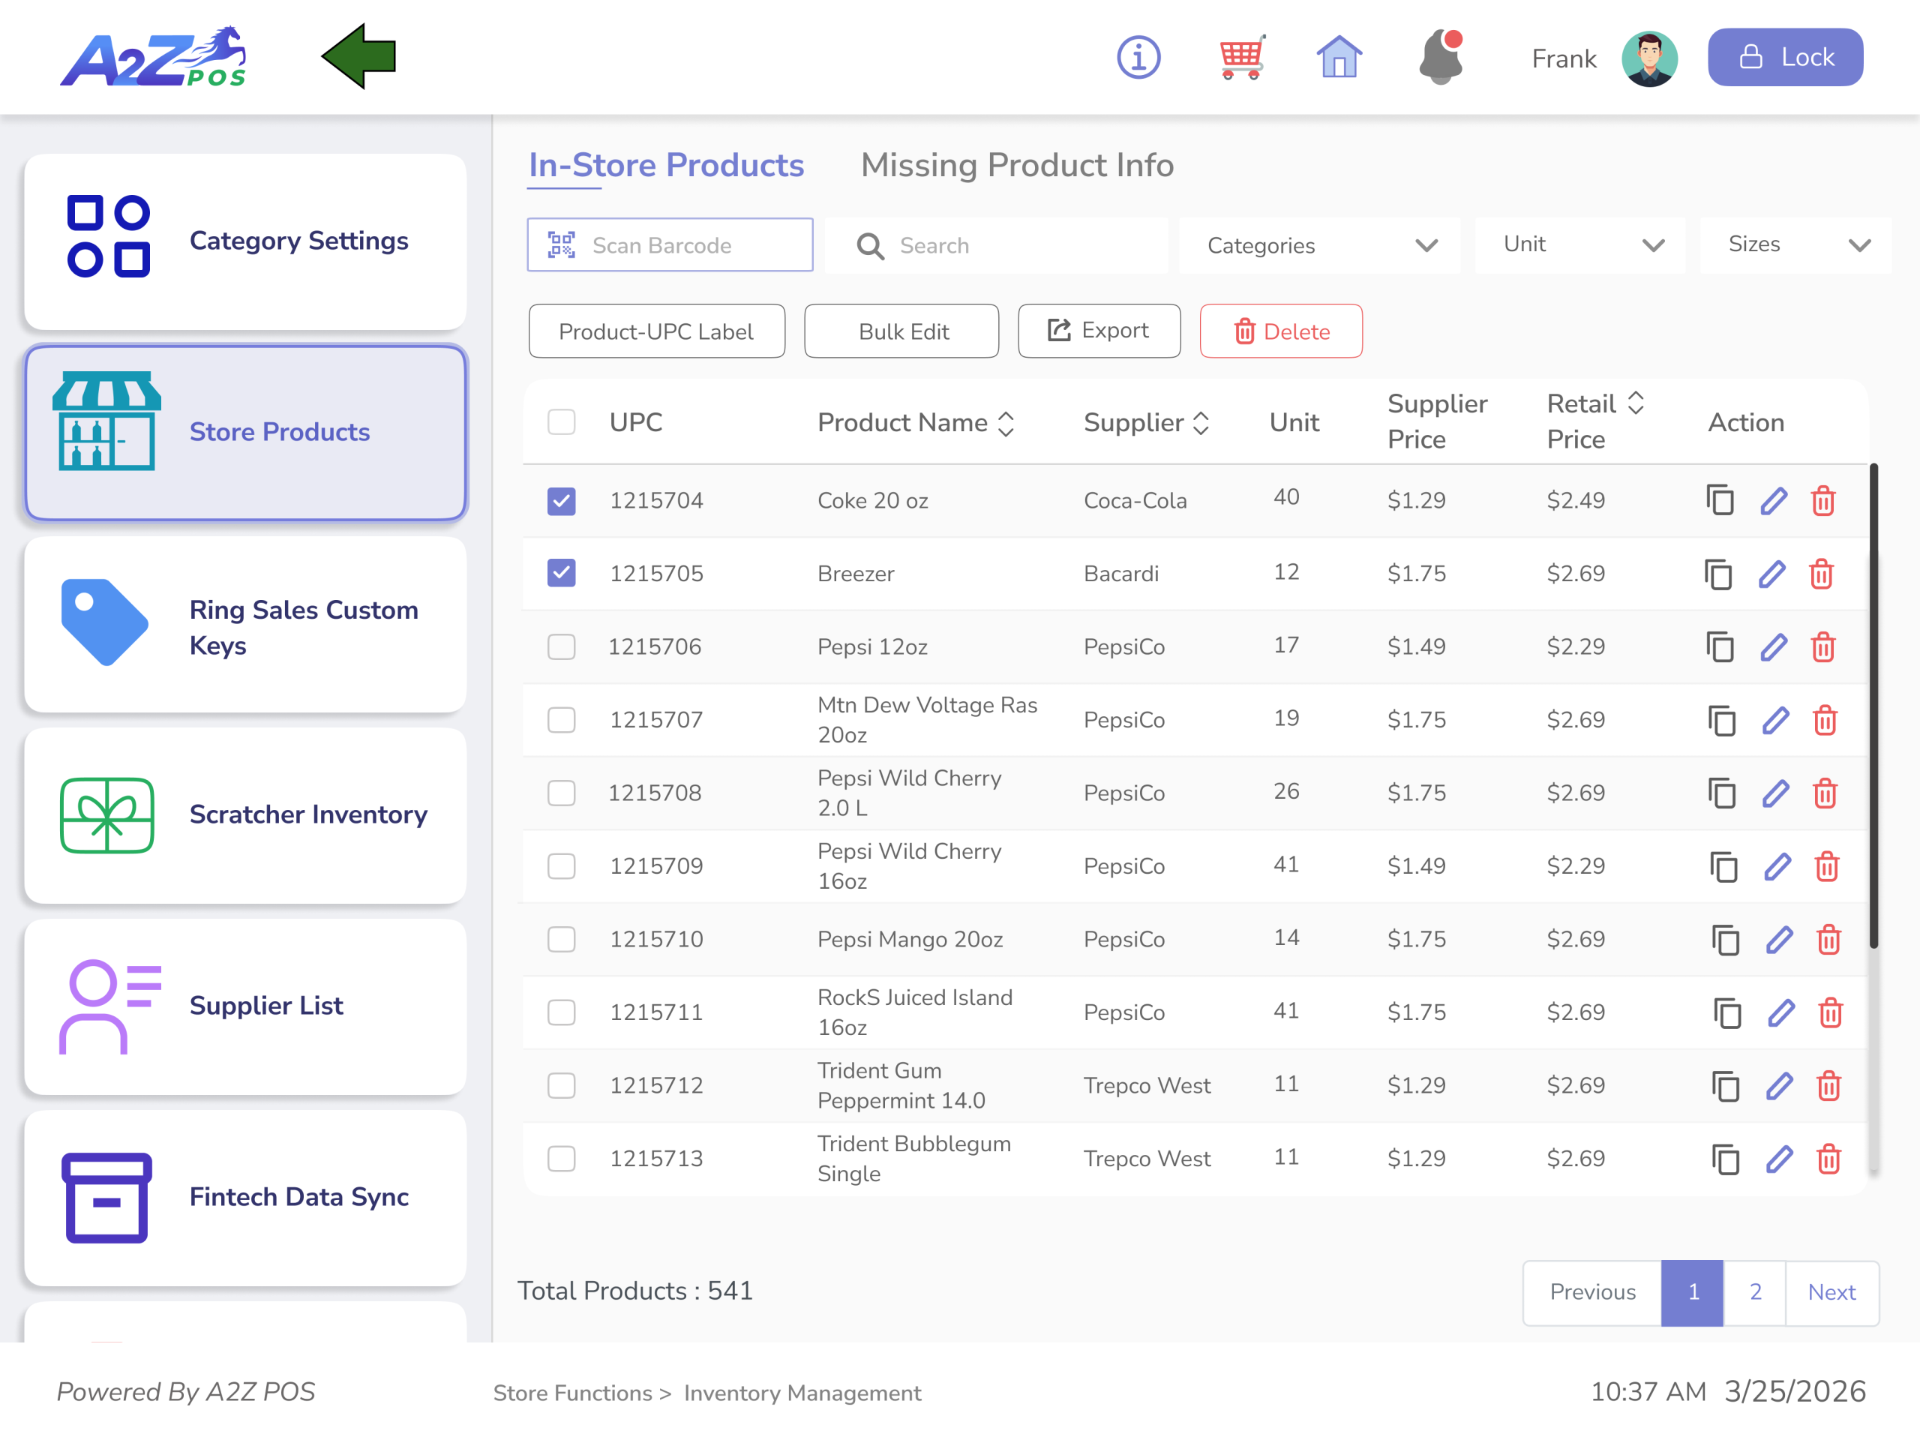This screenshot has width=1920, height=1440.
Task: Copy the Coke 20 oz row
Action: click(1720, 500)
